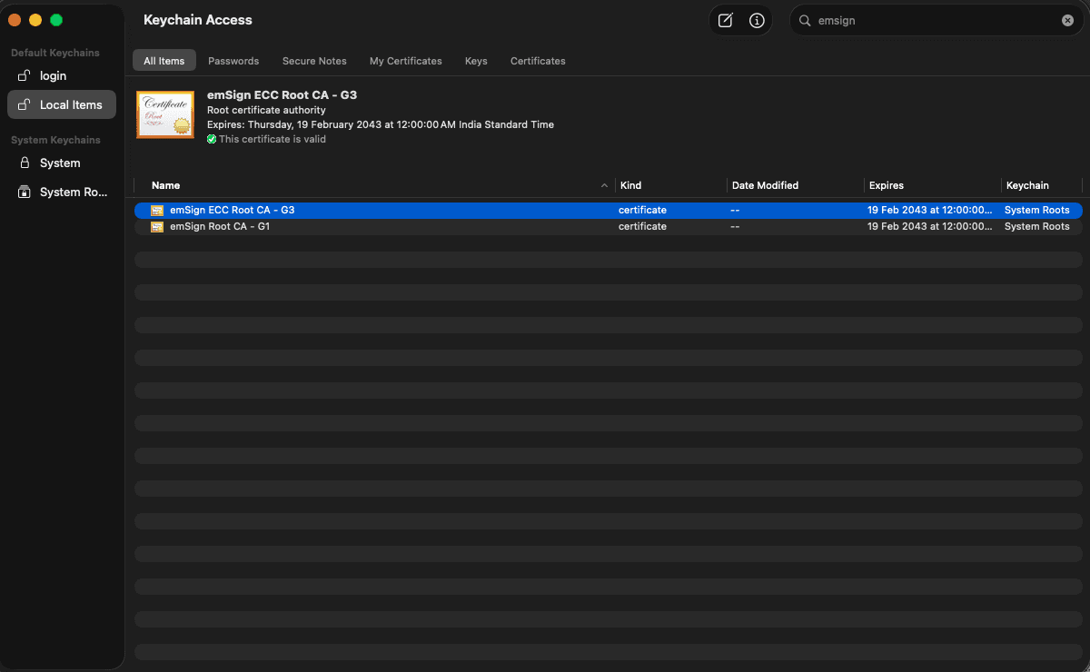Select the 'emSign Root CA - G1' name

220,226
